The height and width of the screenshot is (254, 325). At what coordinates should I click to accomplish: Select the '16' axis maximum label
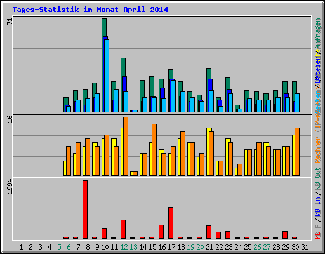[10, 119]
